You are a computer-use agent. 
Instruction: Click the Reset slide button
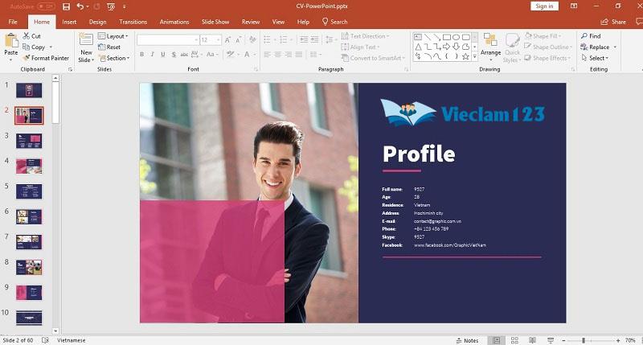coord(109,47)
